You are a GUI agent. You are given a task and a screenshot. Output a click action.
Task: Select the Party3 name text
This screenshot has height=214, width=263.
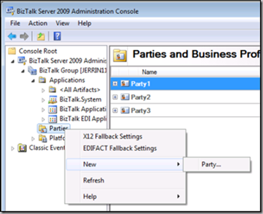click(x=141, y=111)
